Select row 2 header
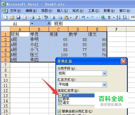The height and width of the screenshot is (115, 135). point(5,40)
